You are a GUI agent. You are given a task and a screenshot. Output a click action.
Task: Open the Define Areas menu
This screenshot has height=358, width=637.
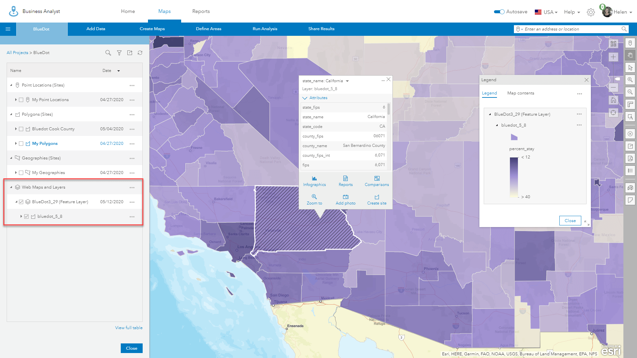(208, 29)
